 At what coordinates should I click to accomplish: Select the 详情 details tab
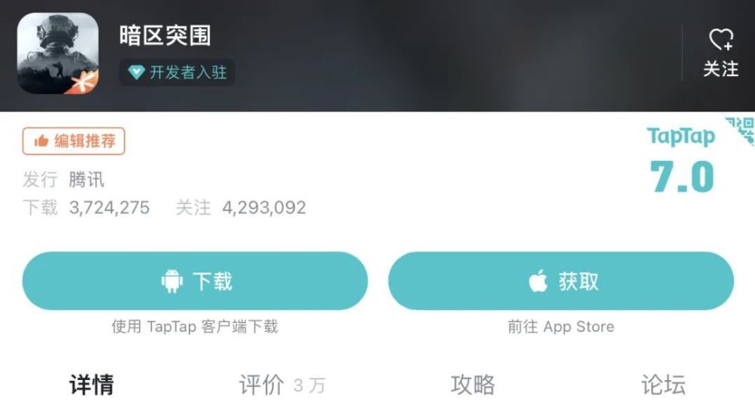91,385
